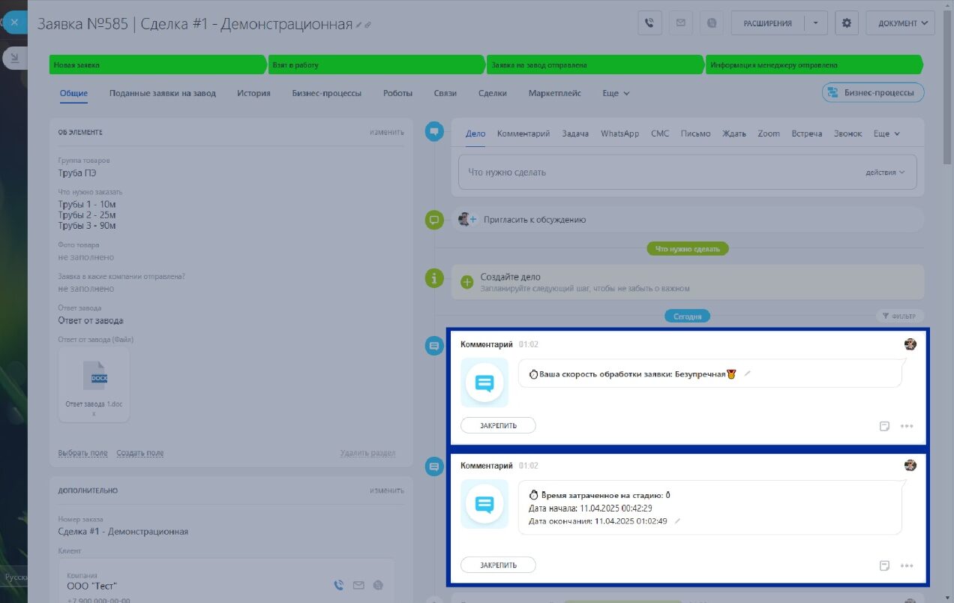954x603 pixels.
Task: Click the Создать поле link
Action: pos(140,453)
